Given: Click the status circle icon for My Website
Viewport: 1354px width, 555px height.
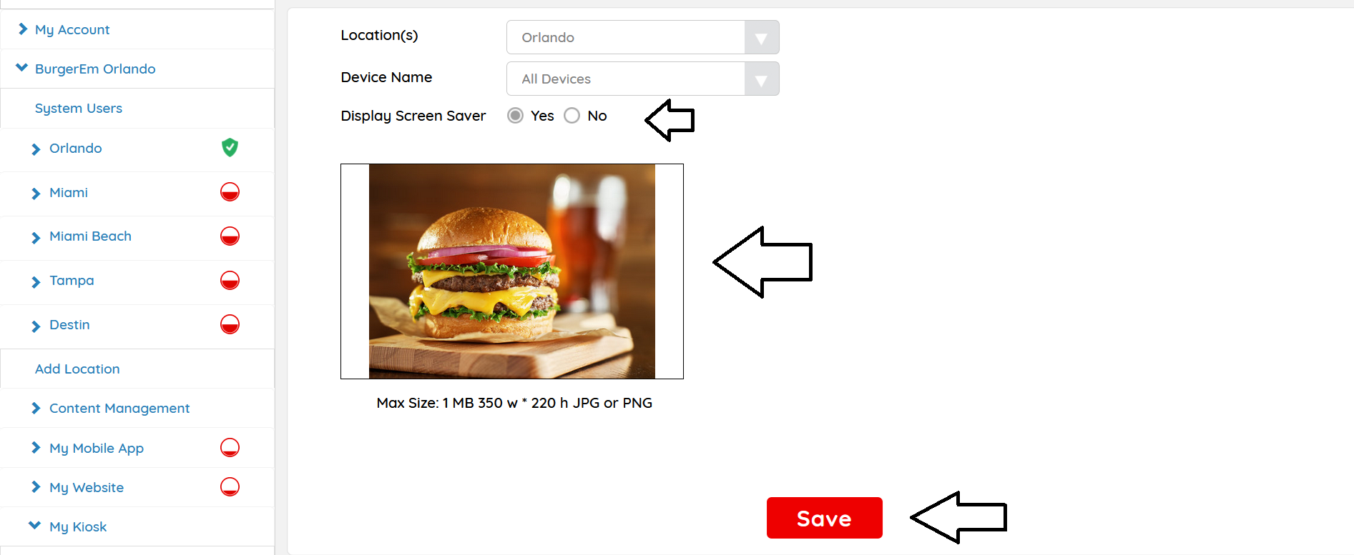Looking at the screenshot, I should point(230,486).
